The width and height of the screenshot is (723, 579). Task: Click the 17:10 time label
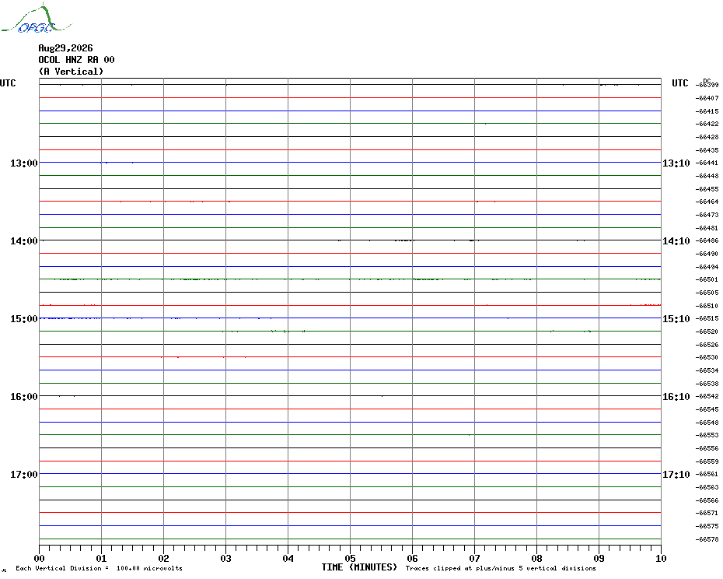coord(676,475)
